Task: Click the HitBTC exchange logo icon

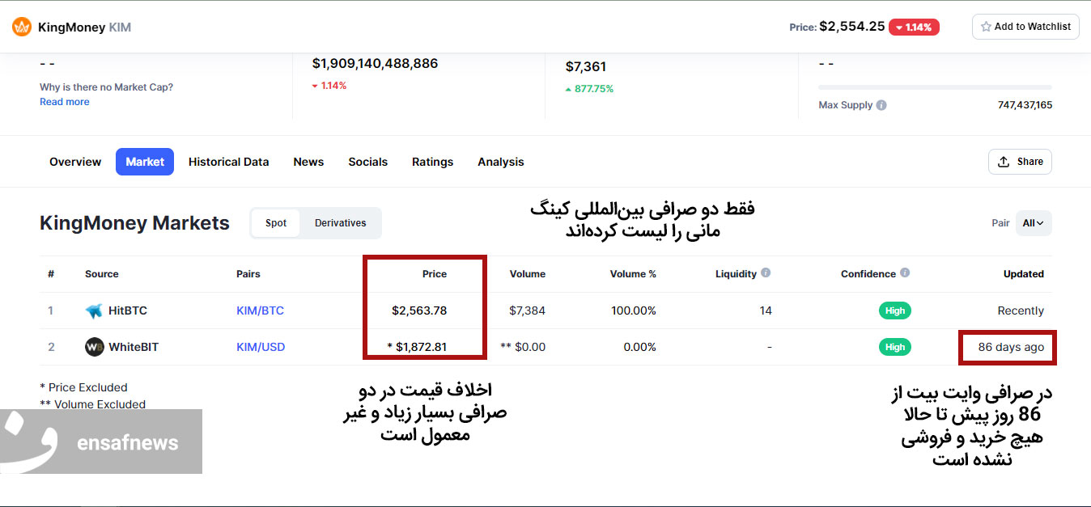Action: tap(95, 311)
